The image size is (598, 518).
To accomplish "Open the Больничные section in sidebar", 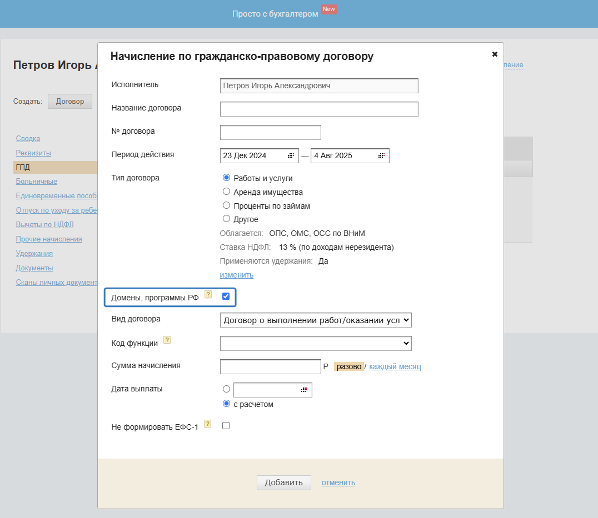I will (x=37, y=182).
